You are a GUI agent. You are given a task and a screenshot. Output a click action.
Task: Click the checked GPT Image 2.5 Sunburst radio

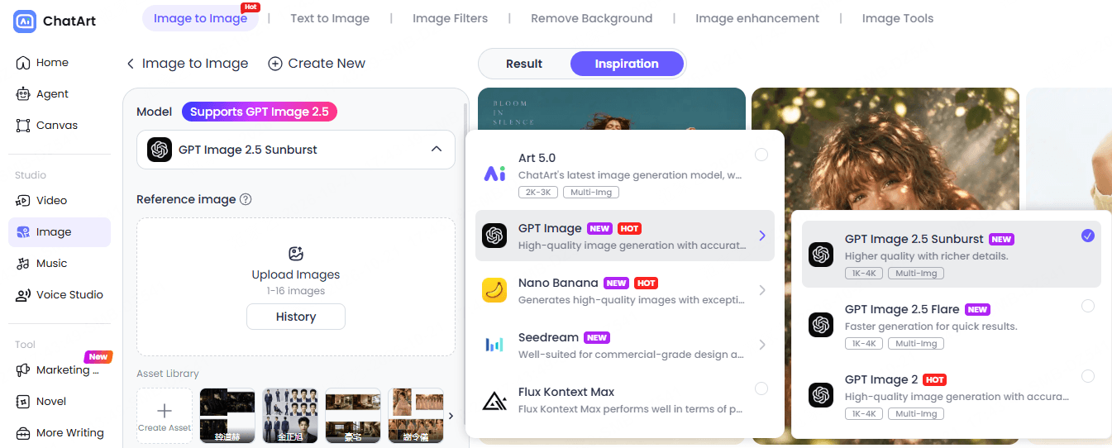pos(1088,236)
